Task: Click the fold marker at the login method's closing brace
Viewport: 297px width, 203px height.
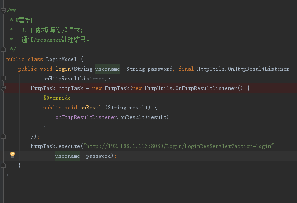Action: 3,165
